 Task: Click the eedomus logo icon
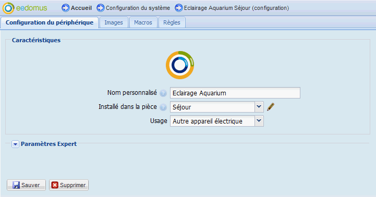pos(8,8)
